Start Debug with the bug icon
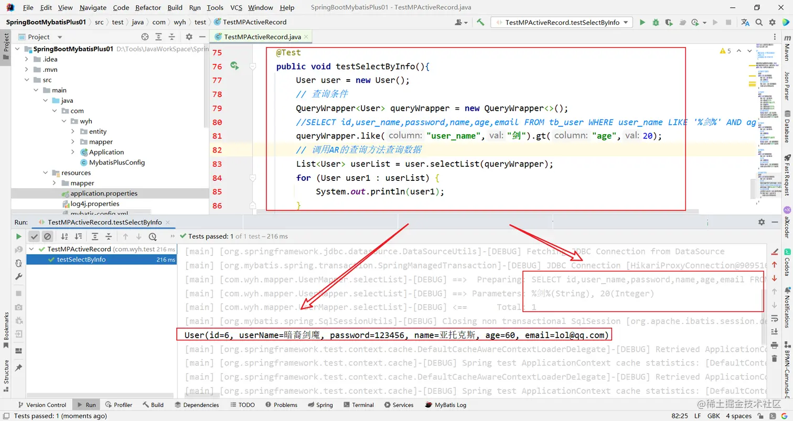Screen dimensions: 793x421 (656, 22)
